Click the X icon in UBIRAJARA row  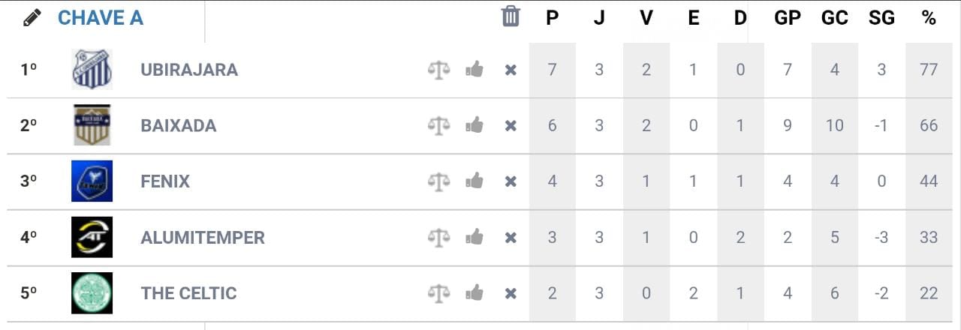click(511, 70)
